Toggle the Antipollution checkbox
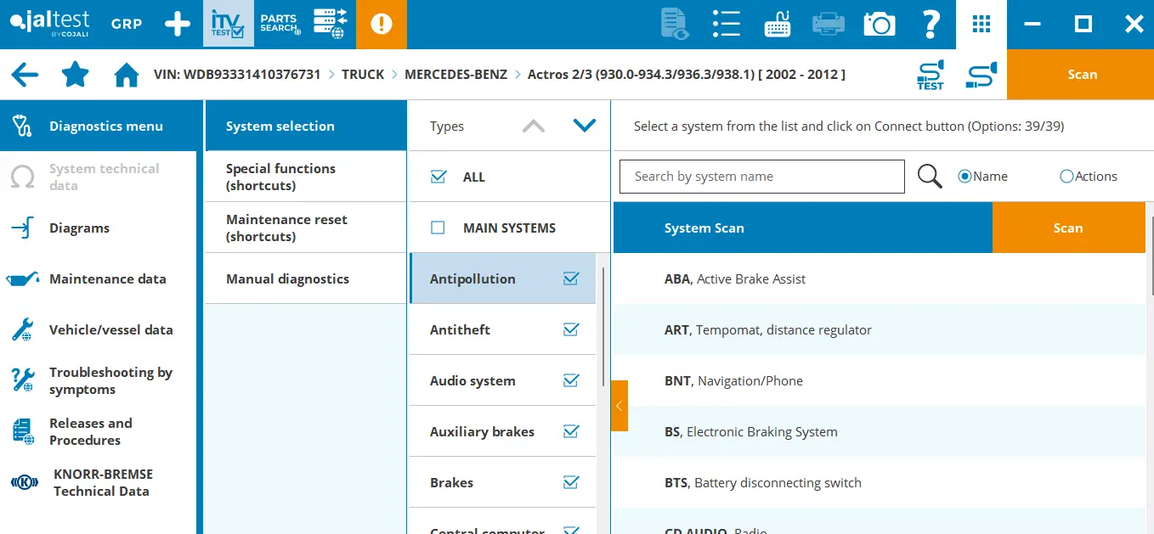This screenshot has height=534, width=1154. point(571,278)
